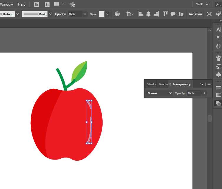Open the Symbols panel club icon

[218, 75]
